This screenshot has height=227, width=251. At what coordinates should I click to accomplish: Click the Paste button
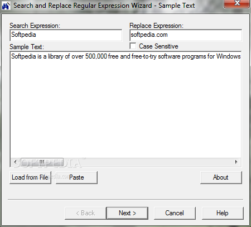(76, 177)
